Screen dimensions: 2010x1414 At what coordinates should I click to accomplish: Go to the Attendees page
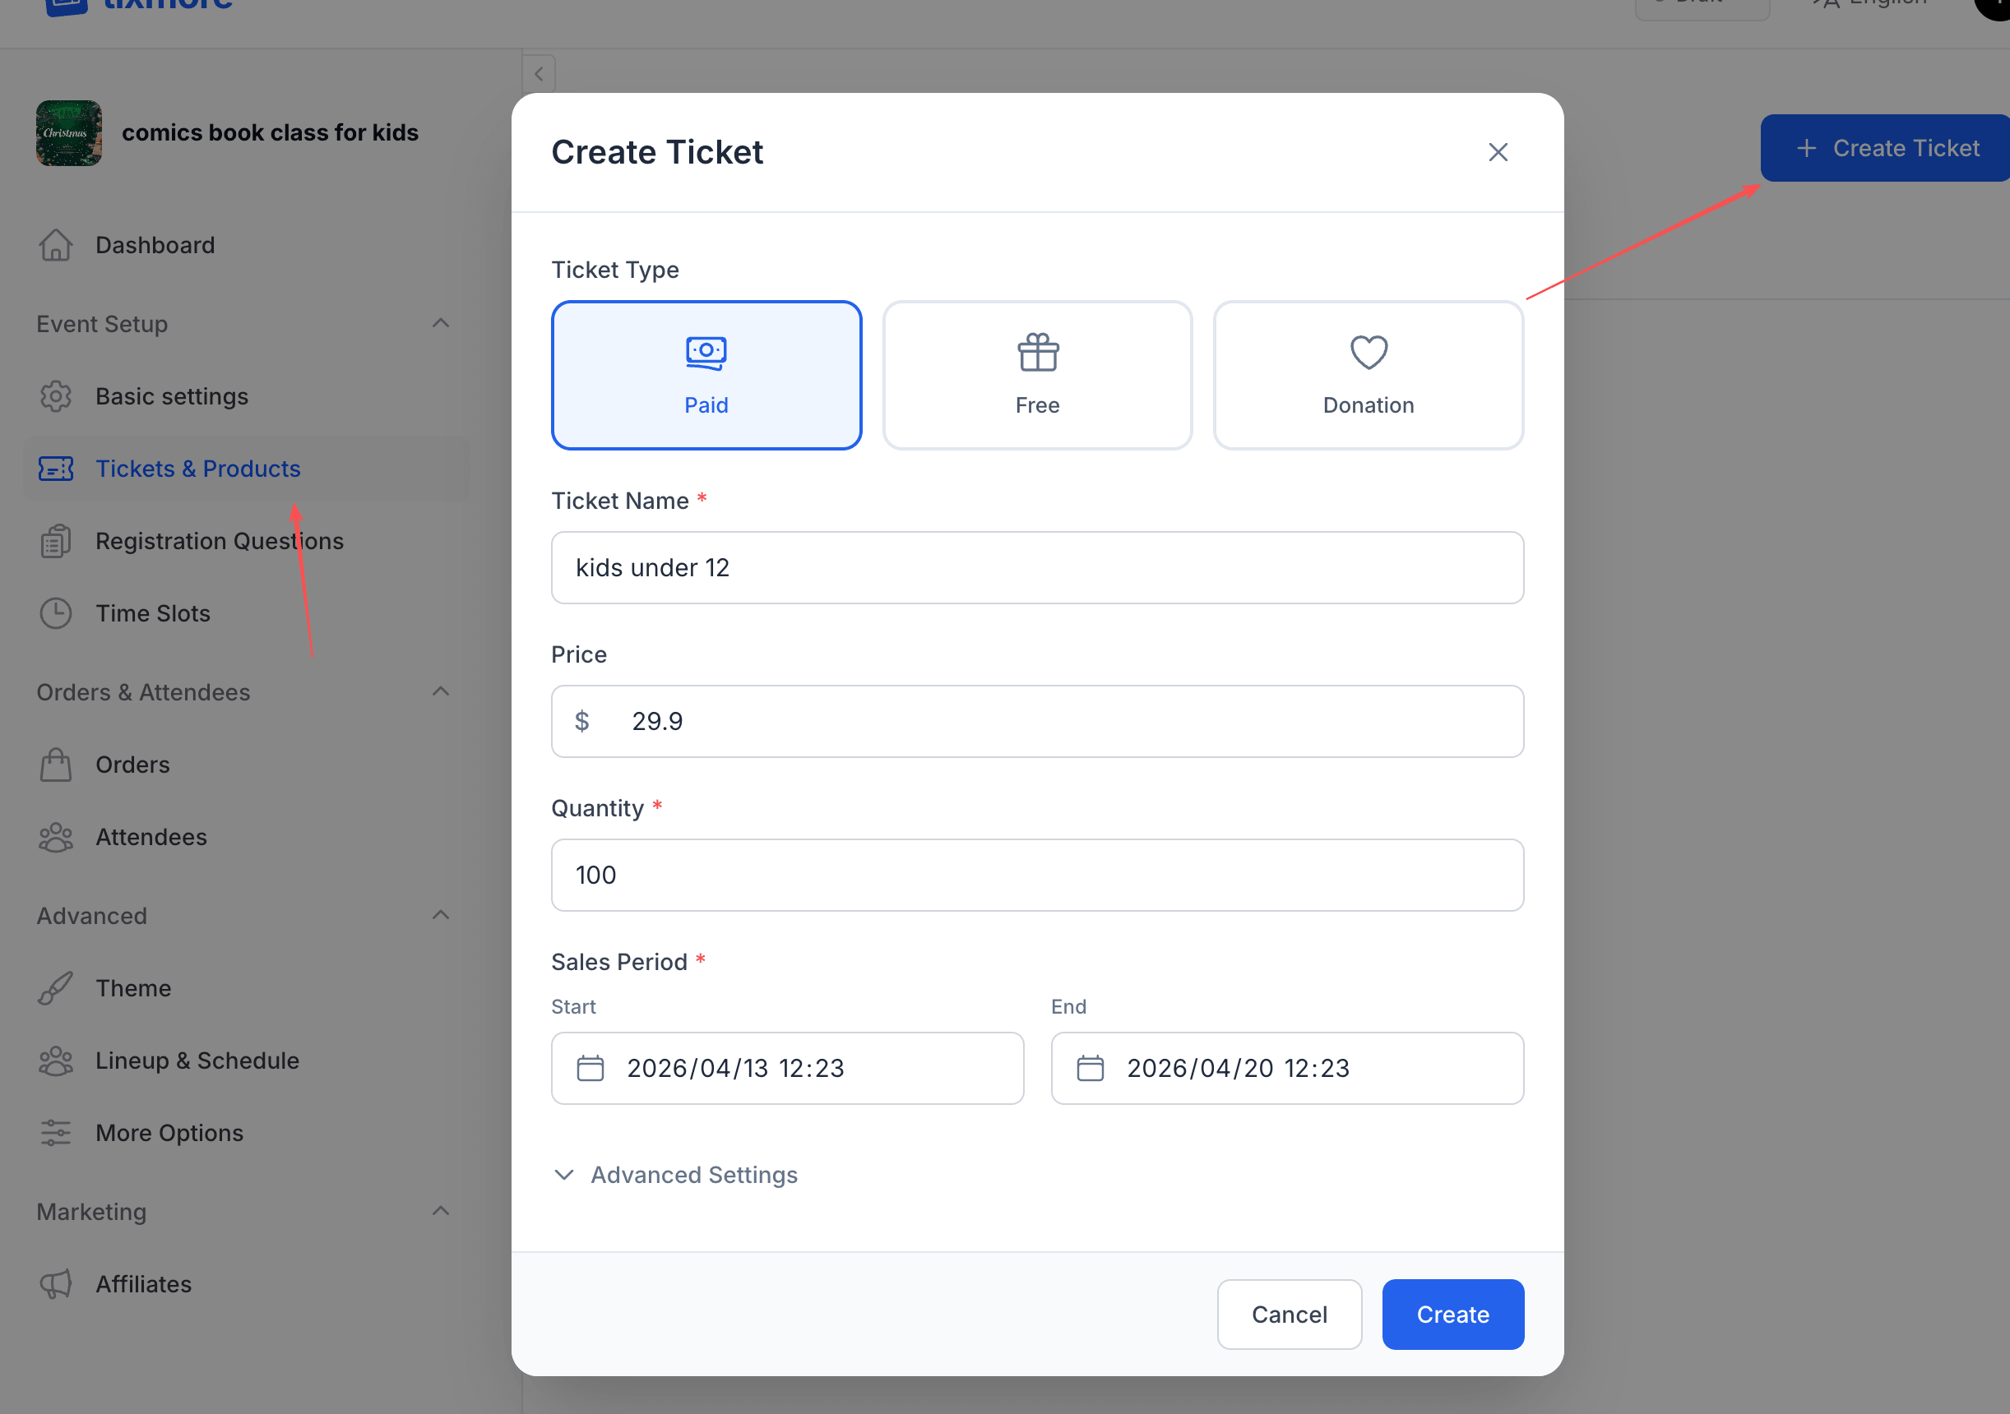coord(151,837)
